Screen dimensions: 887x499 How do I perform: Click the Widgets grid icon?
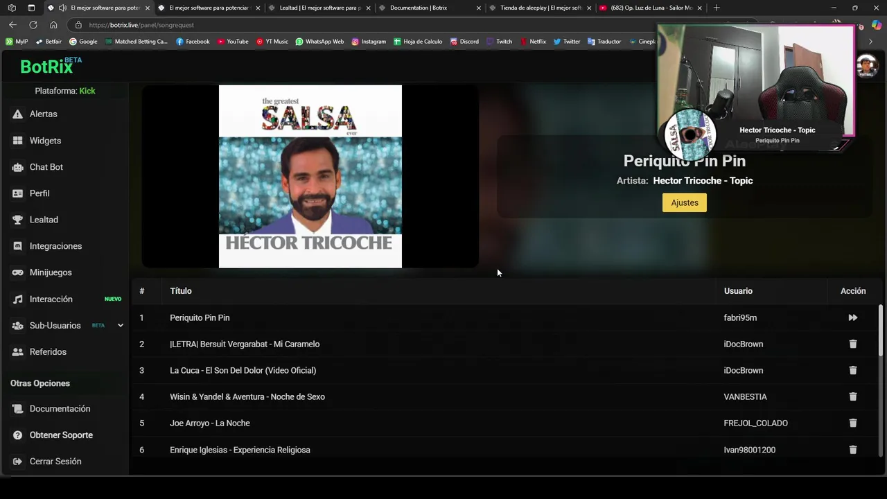(17, 141)
